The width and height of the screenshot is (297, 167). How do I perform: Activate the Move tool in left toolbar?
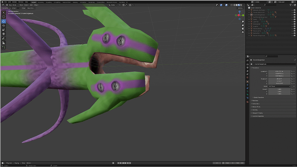[3, 21]
